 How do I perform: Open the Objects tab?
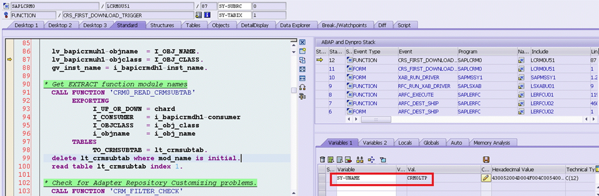click(221, 25)
